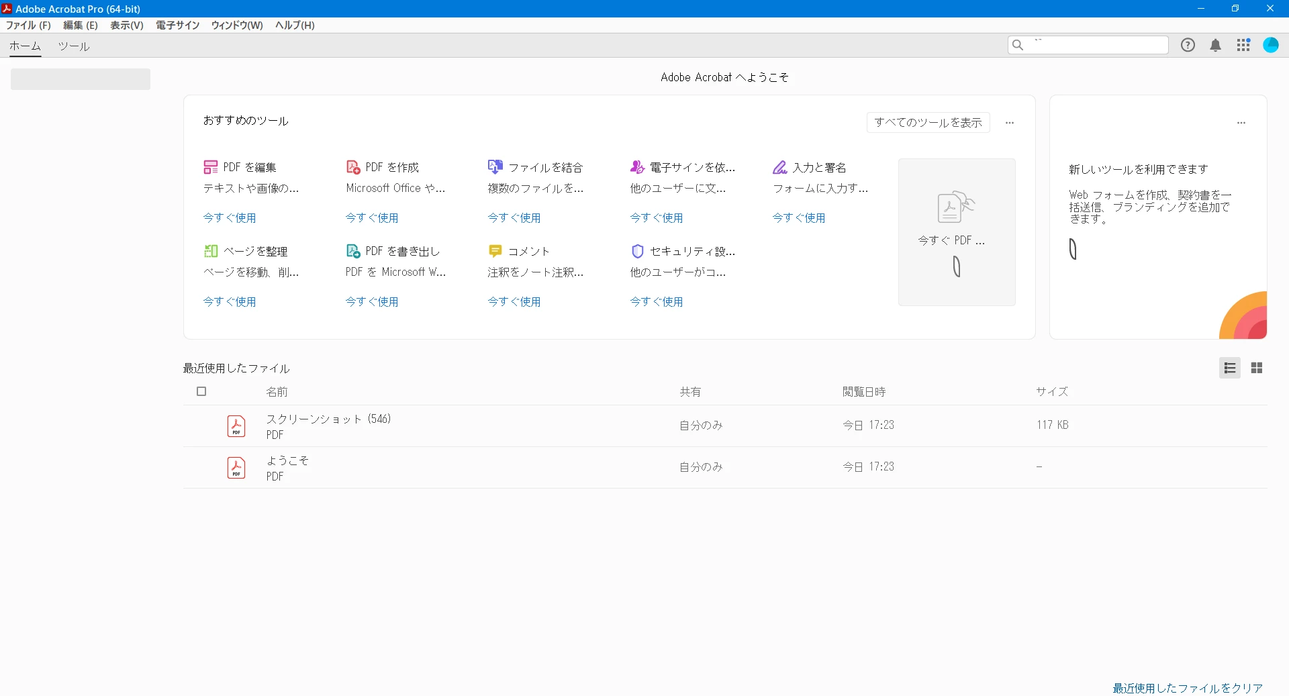Image resolution: width=1289 pixels, height=696 pixels.
Task: Click 自分のみ for スクリーンショット (546)
Action: [701, 426]
